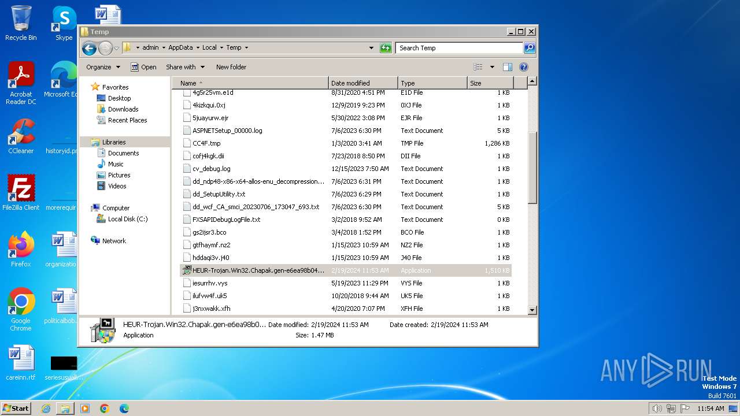Click CCleaner desktop icon
The height and width of the screenshot is (416, 740).
[21, 136]
